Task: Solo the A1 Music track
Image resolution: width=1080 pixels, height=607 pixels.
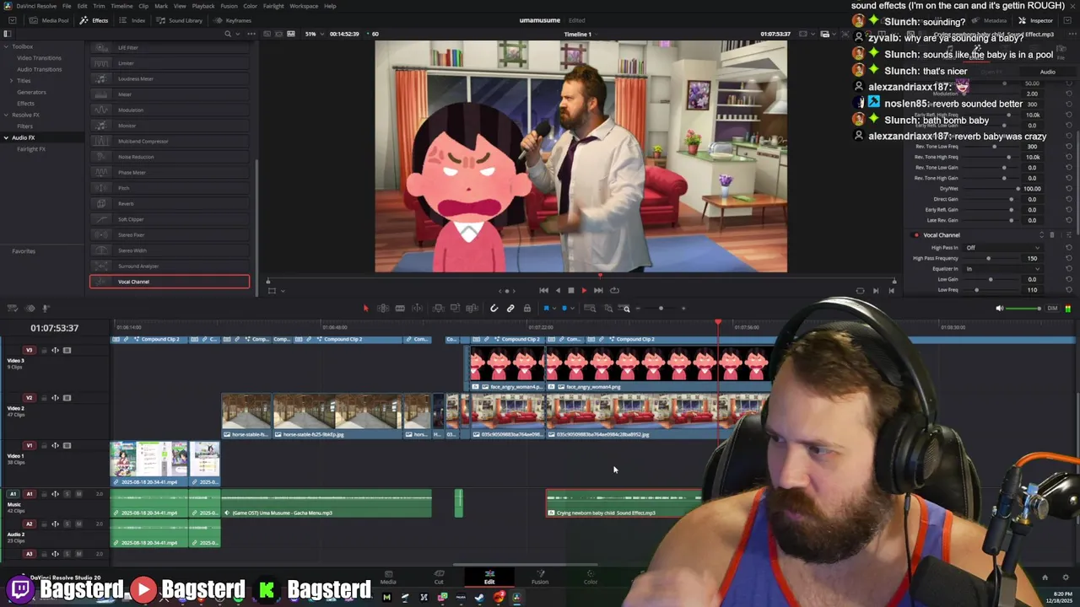Action: coord(67,494)
